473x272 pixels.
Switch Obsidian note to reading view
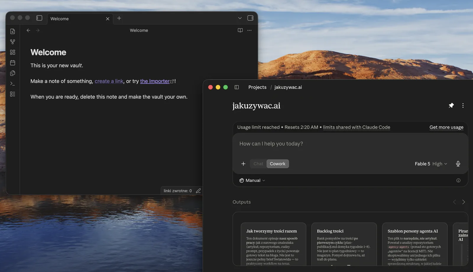pyautogui.click(x=240, y=30)
